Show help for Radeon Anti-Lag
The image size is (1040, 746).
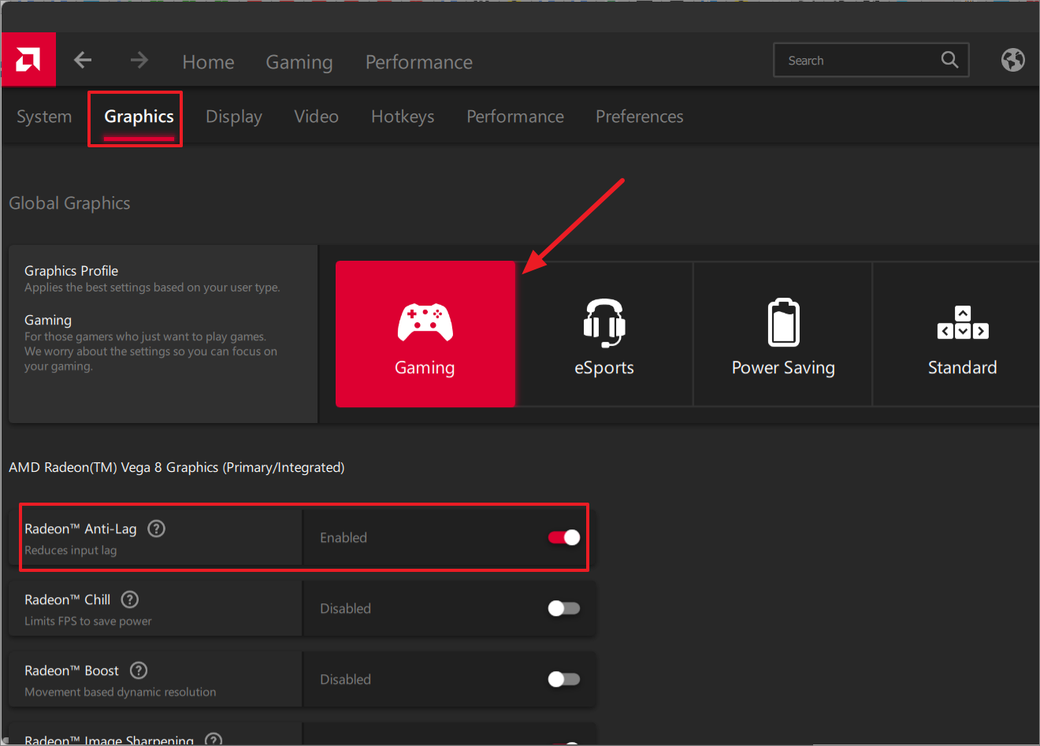pos(157,529)
